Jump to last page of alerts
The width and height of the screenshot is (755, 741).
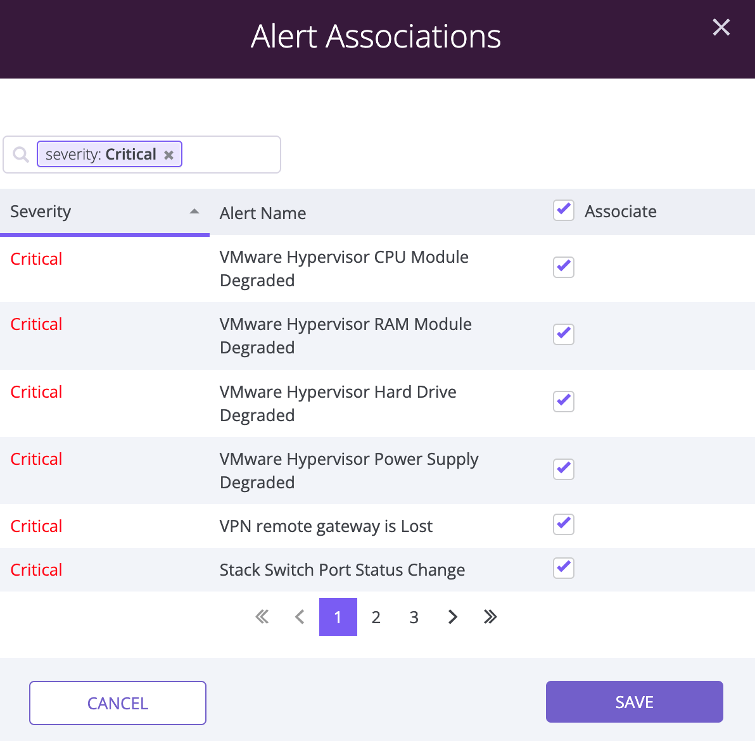(490, 617)
